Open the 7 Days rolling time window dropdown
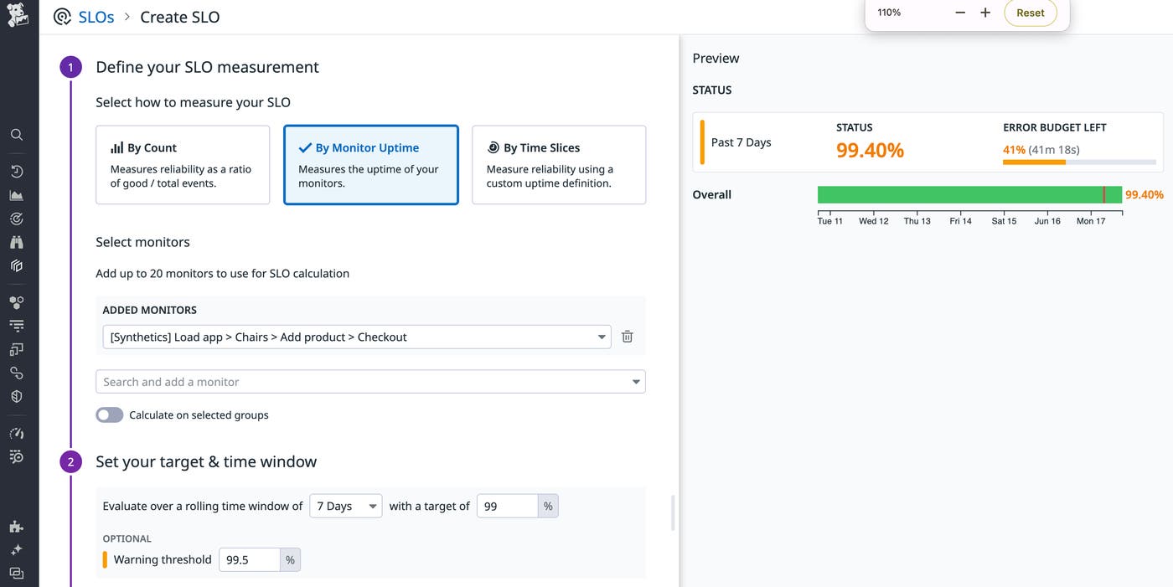Screen dimensions: 1173x587 click(x=345, y=506)
